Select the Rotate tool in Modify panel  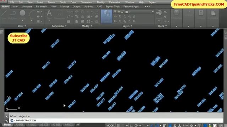83,12
